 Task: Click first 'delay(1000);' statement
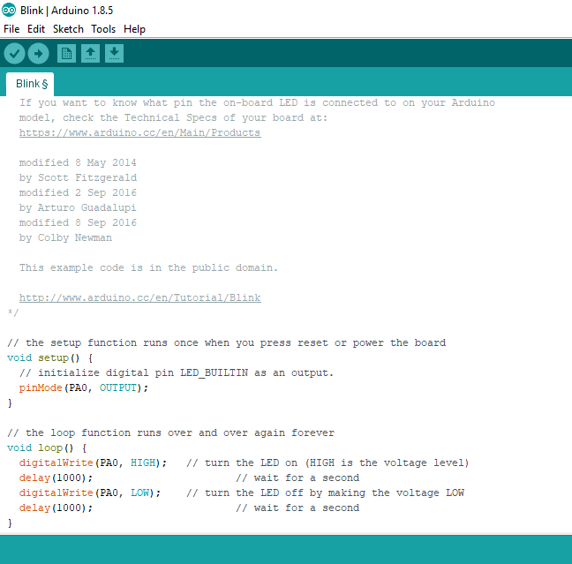(x=56, y=478)
